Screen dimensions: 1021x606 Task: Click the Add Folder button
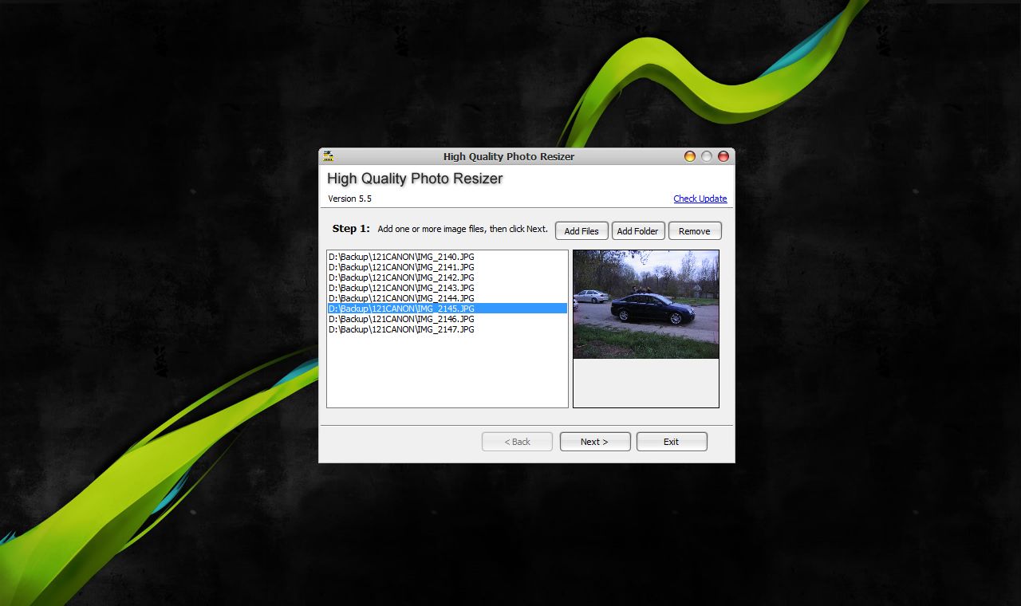[638, 231]
